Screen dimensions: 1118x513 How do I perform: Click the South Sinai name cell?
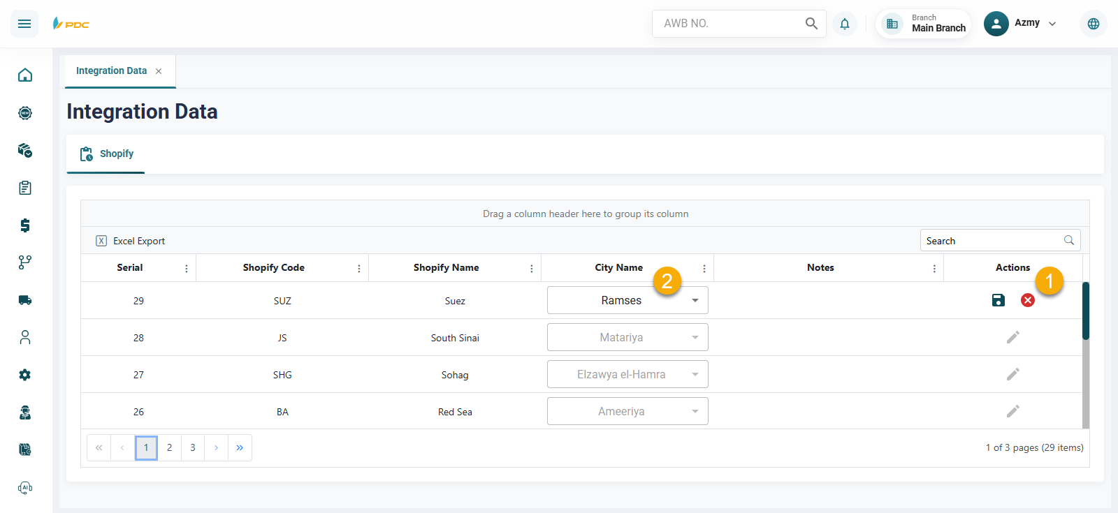(x=455, y=338)
